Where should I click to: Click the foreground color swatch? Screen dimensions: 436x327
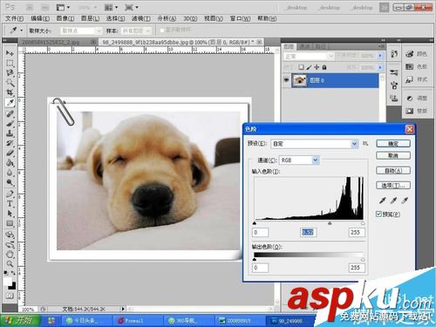tap(8, 281)
